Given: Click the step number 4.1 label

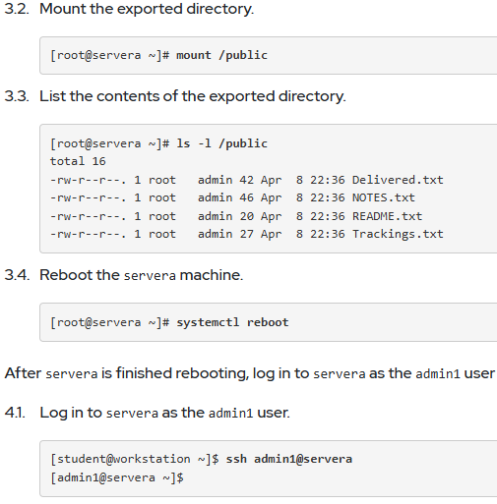Looking at the screenshot, I should [15, 413].
